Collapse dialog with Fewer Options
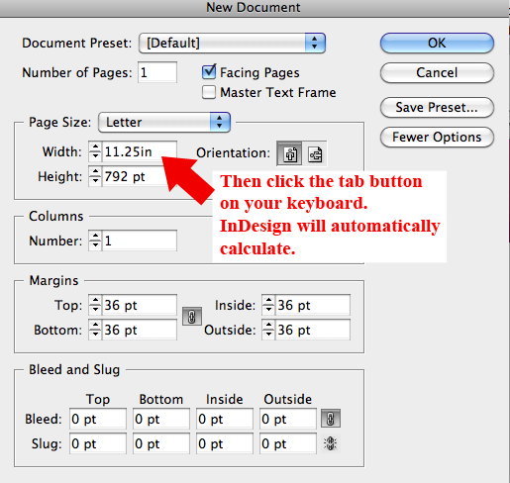The height and width of the screenshot is (483, 510). (437, 137)
